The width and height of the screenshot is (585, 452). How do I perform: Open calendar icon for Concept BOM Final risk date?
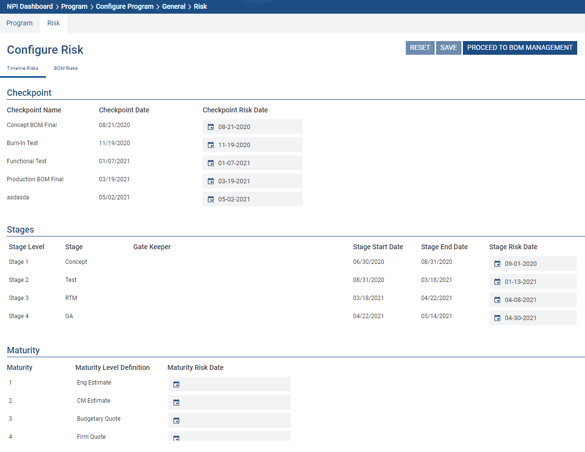(210, 127)
